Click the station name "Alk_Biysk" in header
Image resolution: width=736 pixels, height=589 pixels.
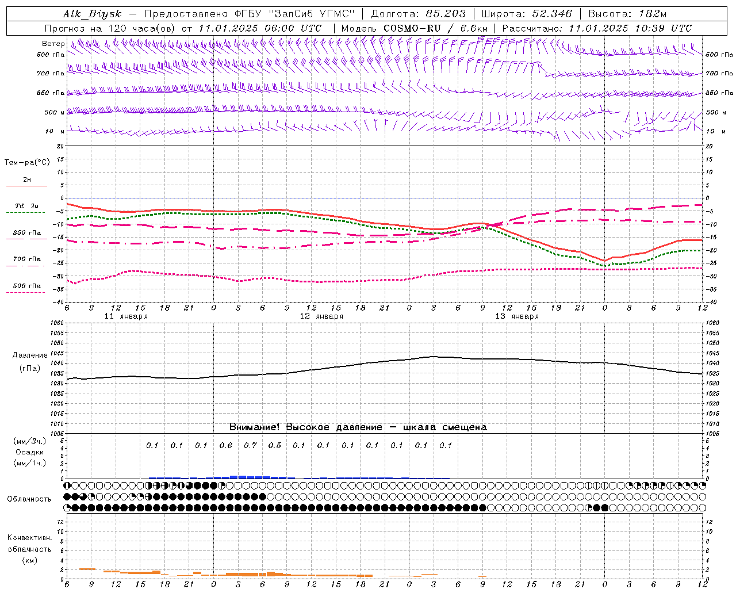tap(92, 14)
